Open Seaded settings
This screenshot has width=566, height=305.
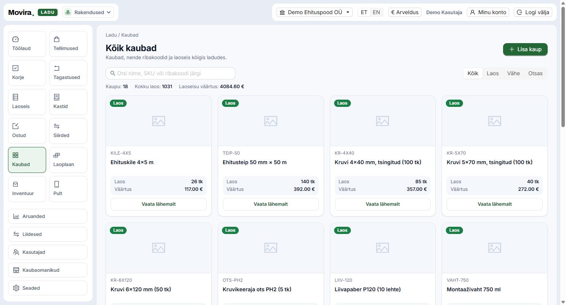48,288
